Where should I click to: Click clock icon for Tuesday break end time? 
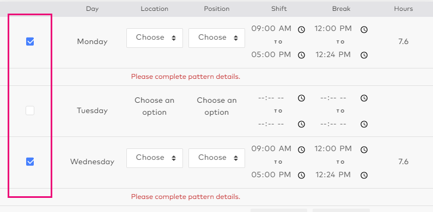(x=364, y=124)
